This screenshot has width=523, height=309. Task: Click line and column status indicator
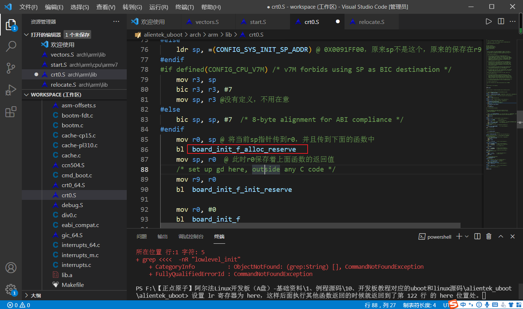tap(380, 305)
